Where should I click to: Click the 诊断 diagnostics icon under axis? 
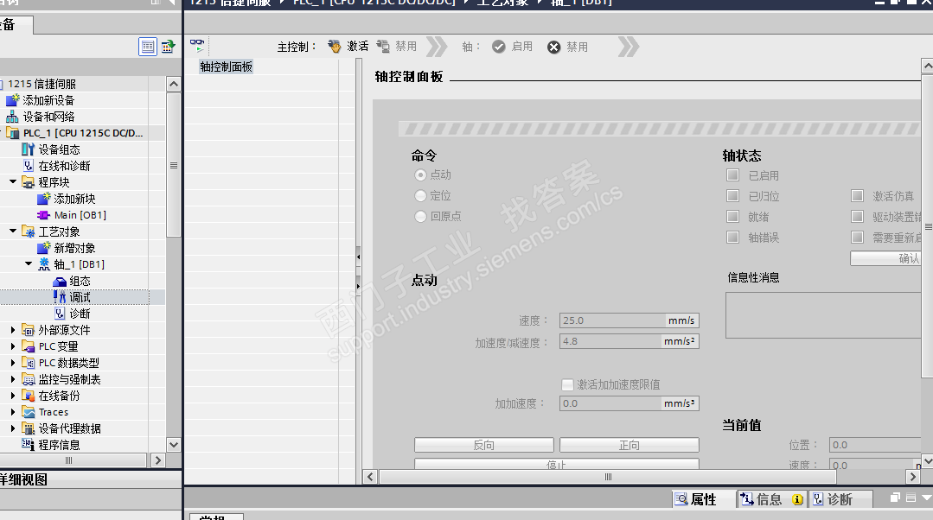click(x=60, y=314)
